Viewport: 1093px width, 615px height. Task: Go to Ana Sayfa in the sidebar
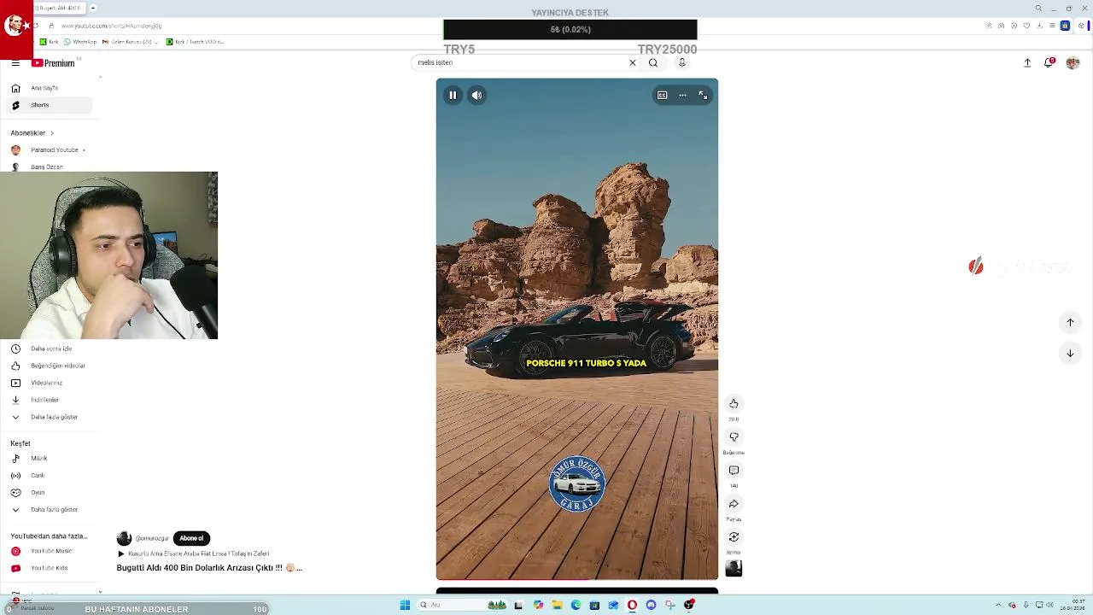[47, 88]
